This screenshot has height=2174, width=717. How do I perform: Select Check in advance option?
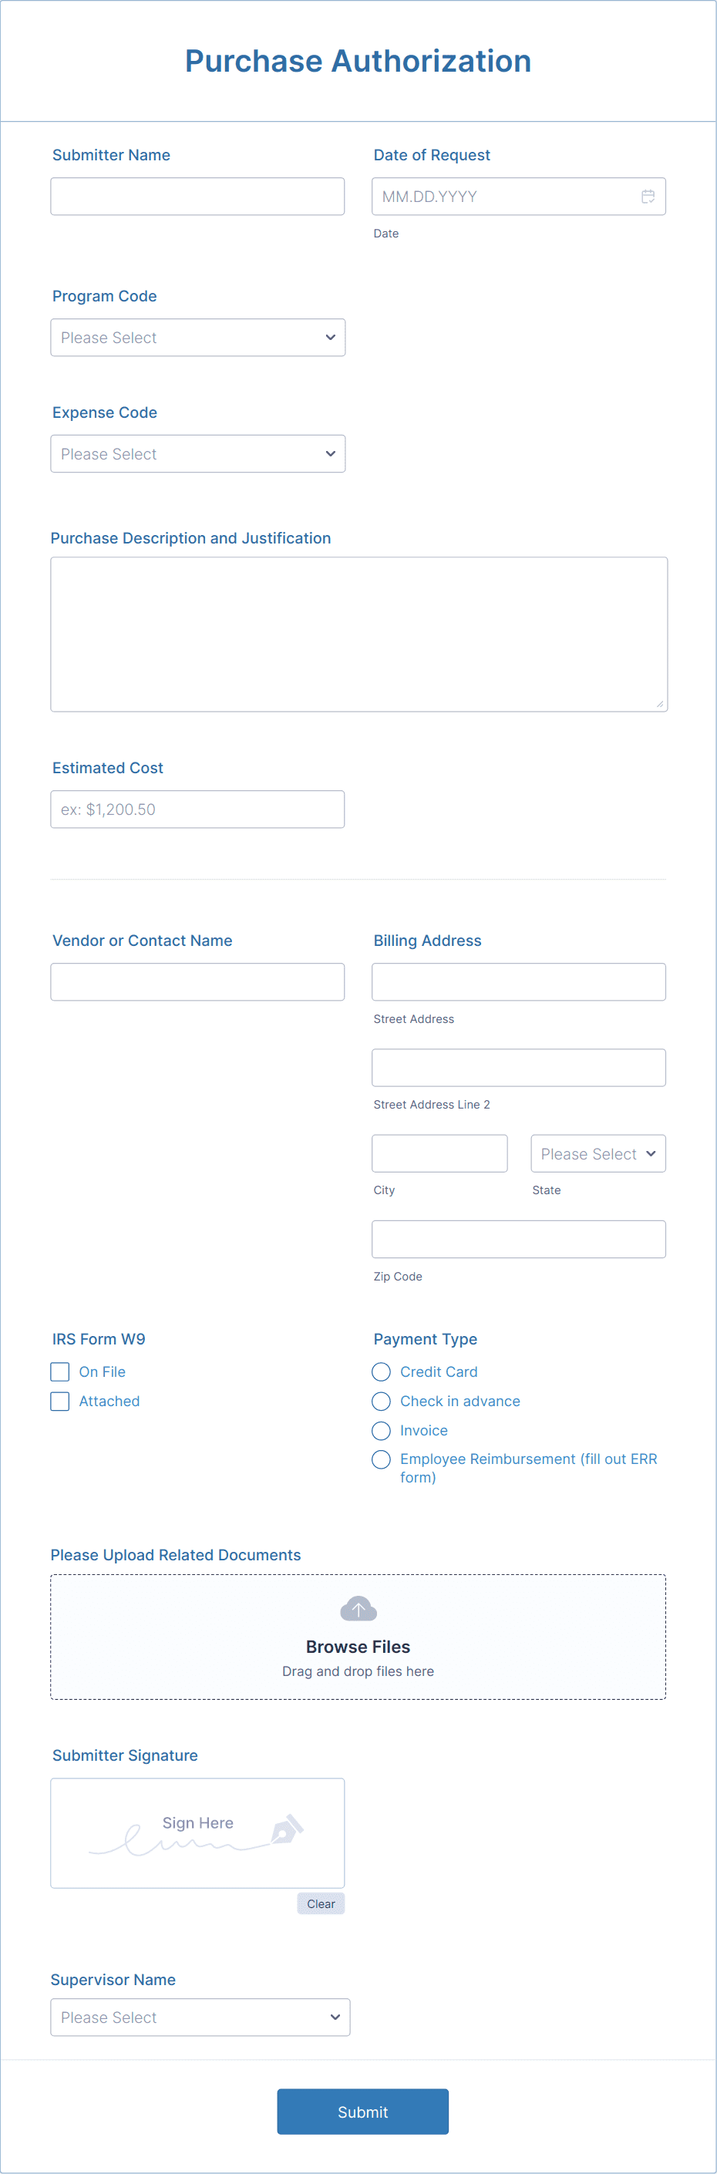point(382,1401)
